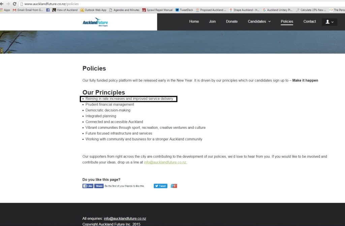The height and width of the screenshot is (226, 345).
Task: Open the Donate page from navigation
Action: 232,22
